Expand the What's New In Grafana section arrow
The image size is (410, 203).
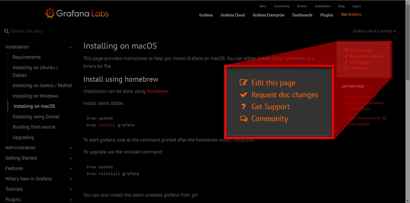[70, 179]
